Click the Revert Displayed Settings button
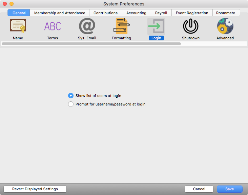 pos(35,189)
